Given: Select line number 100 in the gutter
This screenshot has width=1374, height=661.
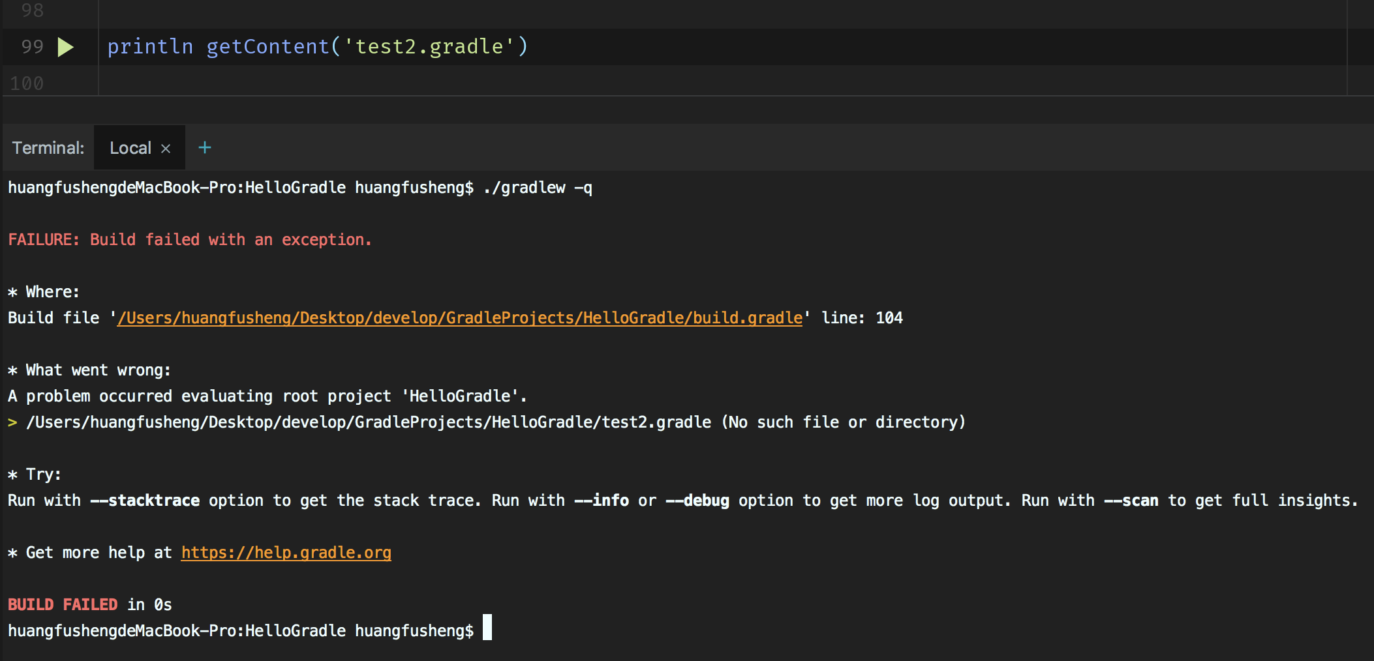Looking at the screenshot, I should (27, 83).
